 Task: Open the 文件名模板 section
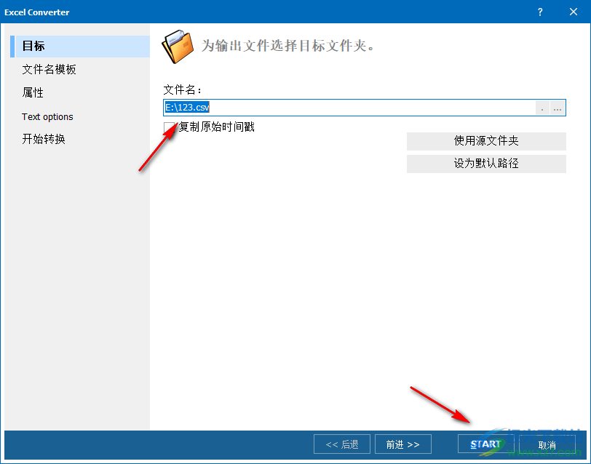pos(49,69)
